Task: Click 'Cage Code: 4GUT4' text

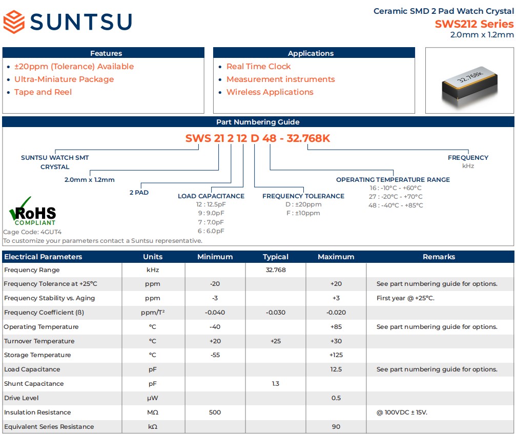Action: point(32,232)
